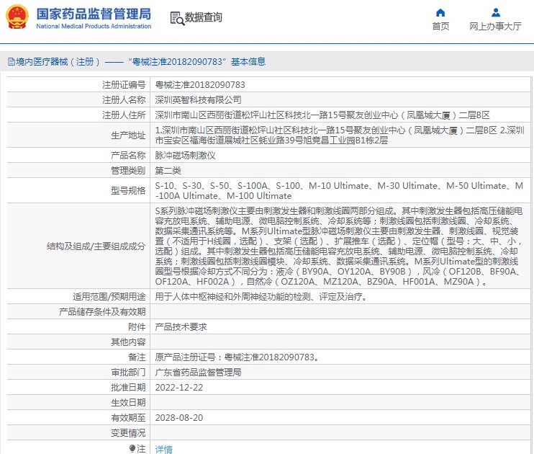The image size is (534, 454).
Task: Click the 变更情况 label
Action: (x=128, y=433)
